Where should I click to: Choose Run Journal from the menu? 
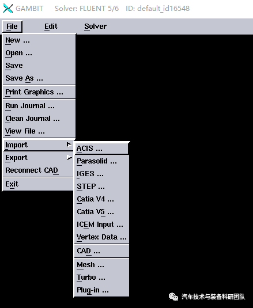39,106
